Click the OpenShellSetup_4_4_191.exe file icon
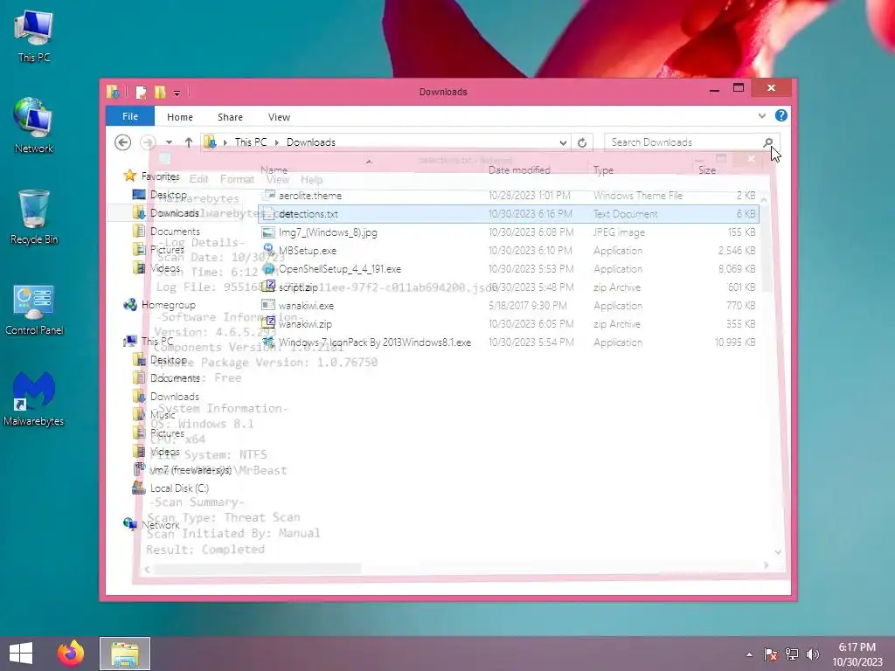The width and height of the screenshot is (895, 671). coord(268,268)
